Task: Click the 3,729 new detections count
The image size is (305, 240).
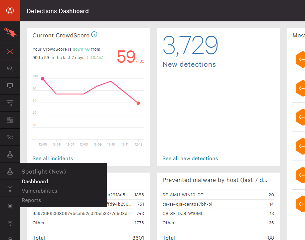Action: coord(190,45)
